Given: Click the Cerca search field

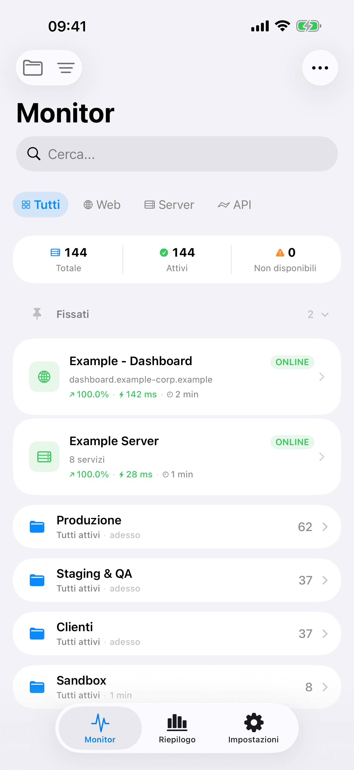Looking at the screenshot, I should click(177, 154).
